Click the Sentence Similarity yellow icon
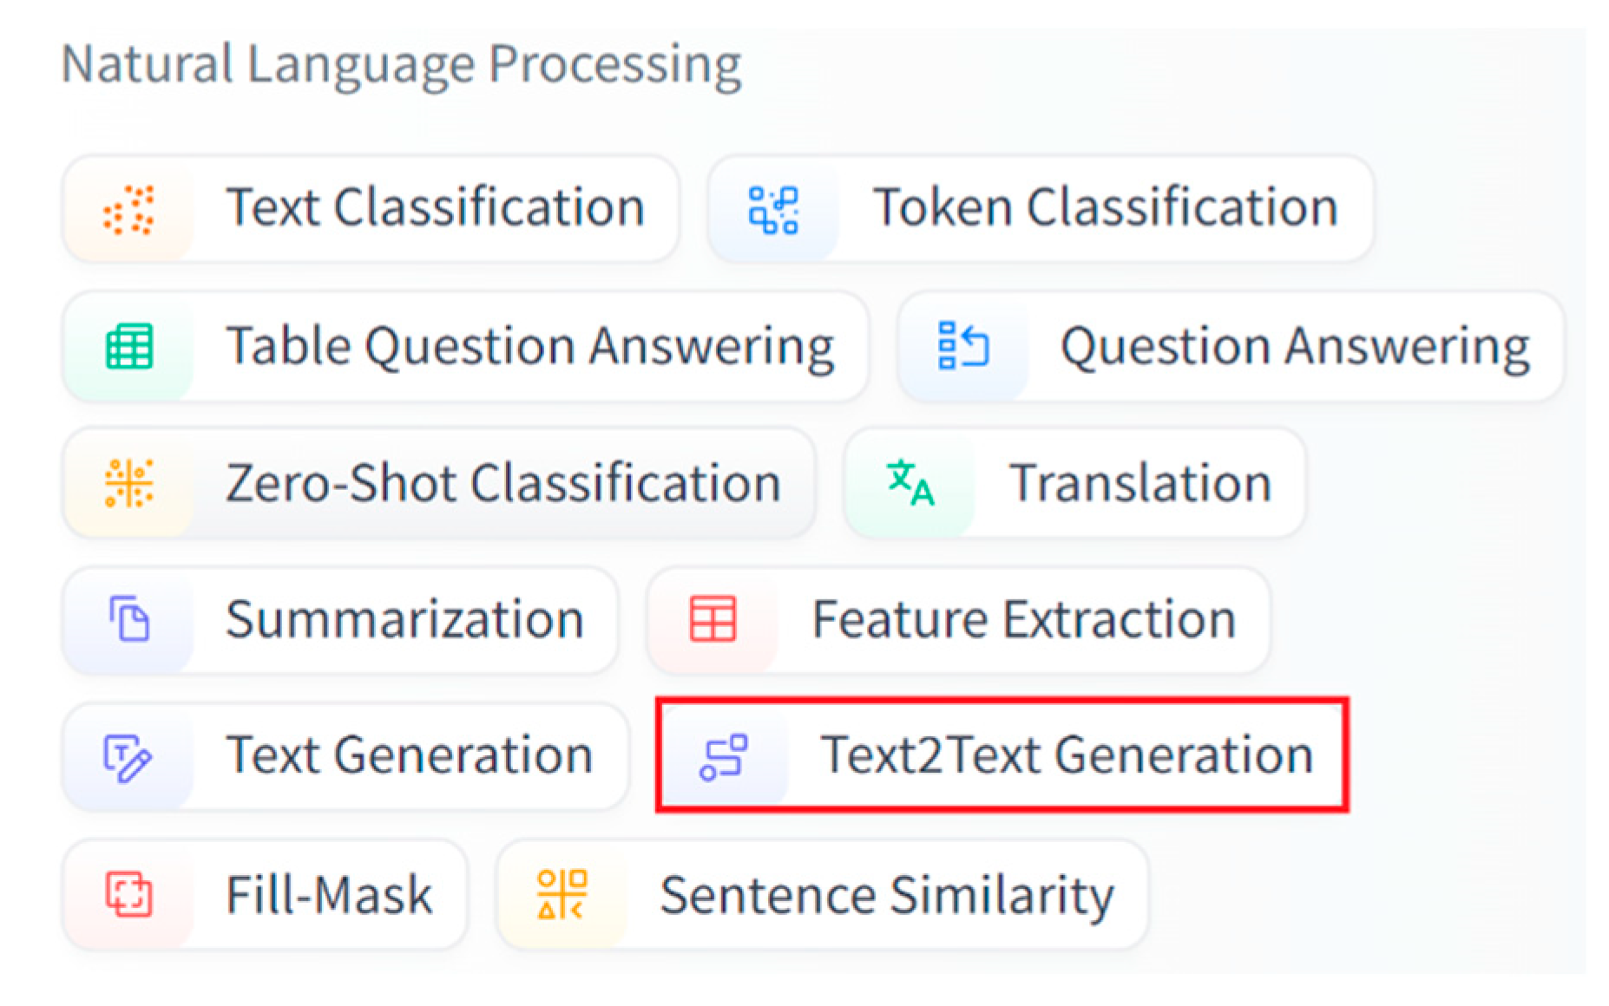Viewport: 1609px width, 1006px height. 562,894
